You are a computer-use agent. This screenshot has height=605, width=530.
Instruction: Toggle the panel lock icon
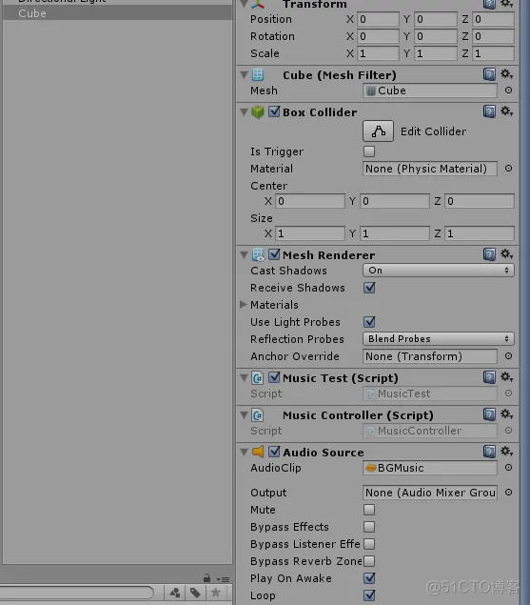[x=207, y=578]
